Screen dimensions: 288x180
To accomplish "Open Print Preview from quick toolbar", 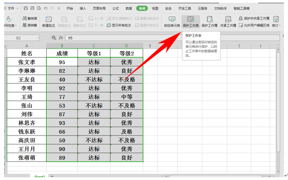I will [x=39, y=8].
